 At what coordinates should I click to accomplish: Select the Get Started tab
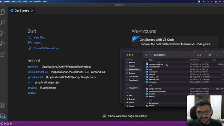tap(22, 10)
